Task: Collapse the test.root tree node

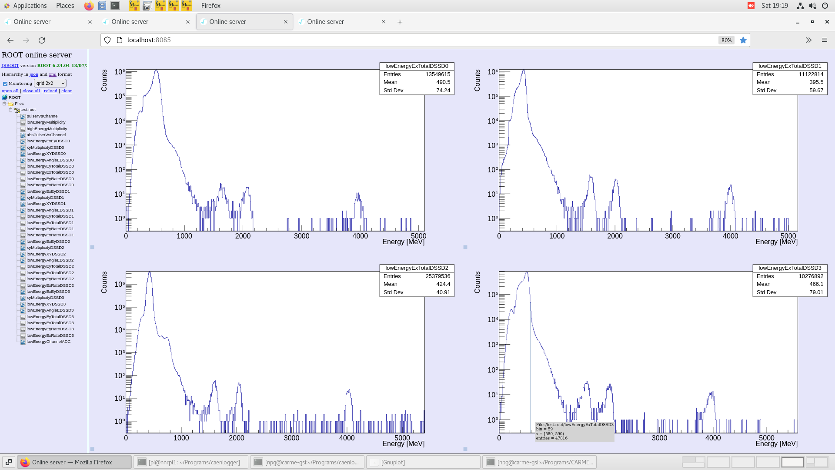Action: (10, 110)
